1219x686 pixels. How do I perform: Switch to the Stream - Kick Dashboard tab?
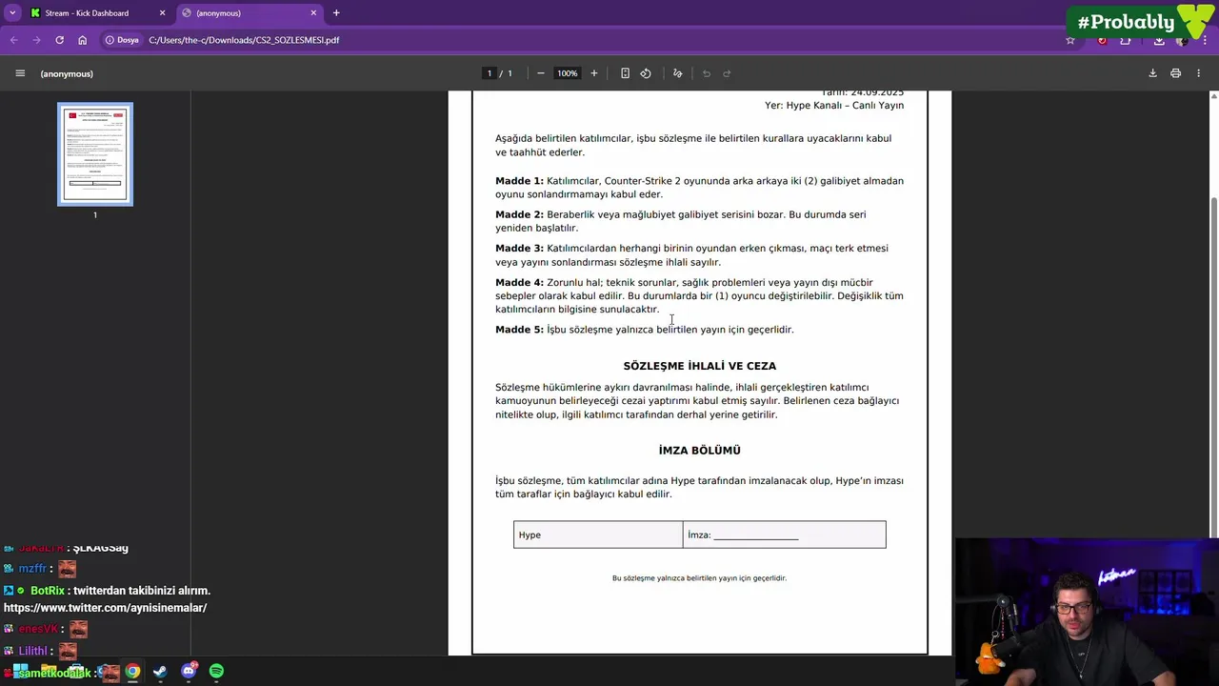point(95,13)
